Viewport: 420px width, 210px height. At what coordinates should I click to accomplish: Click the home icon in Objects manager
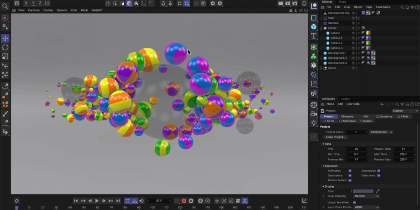(407, 7)
